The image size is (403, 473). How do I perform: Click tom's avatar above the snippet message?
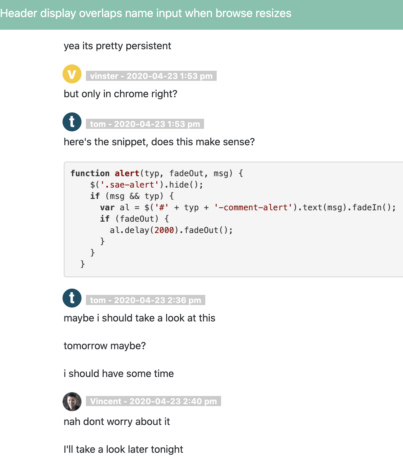(x=72, y=122)
